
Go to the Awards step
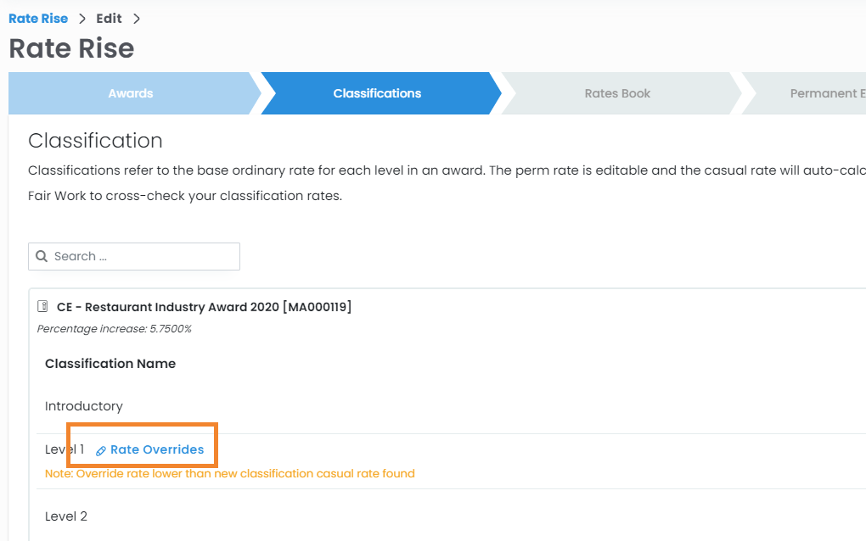click(131, 93)
